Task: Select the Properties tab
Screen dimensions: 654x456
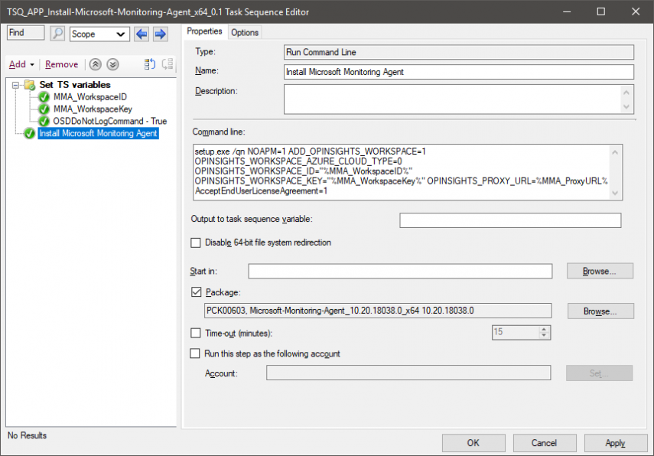Action: click(x=204, y=31)
